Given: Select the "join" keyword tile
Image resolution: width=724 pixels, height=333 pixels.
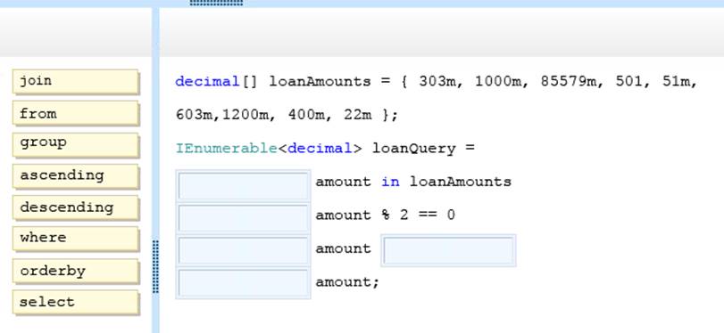Looking at the screenshot, I should coord(76,82).
